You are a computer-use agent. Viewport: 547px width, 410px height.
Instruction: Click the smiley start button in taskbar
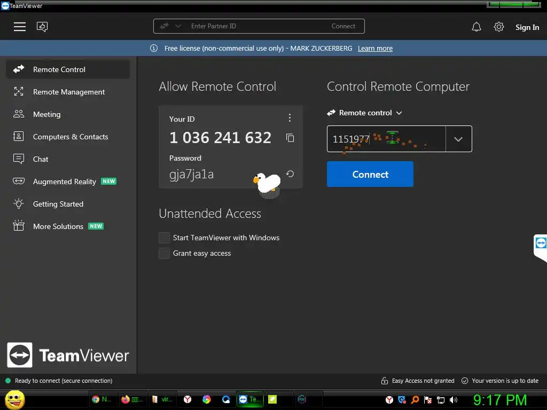point(14,399)
